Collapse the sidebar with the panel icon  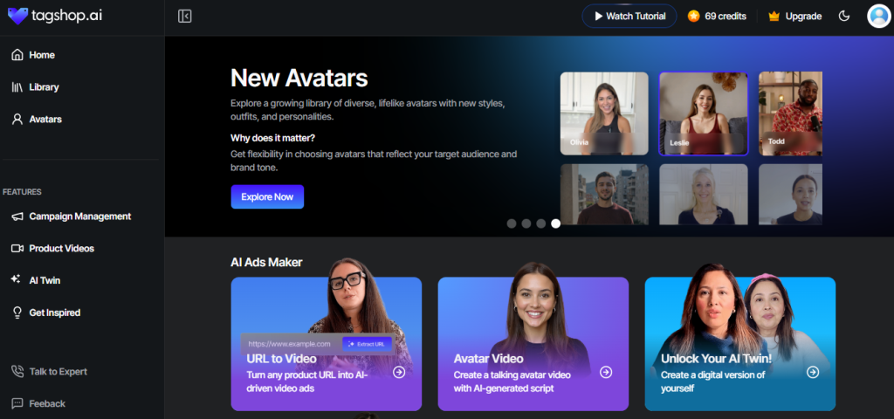[x=185, y=16]
